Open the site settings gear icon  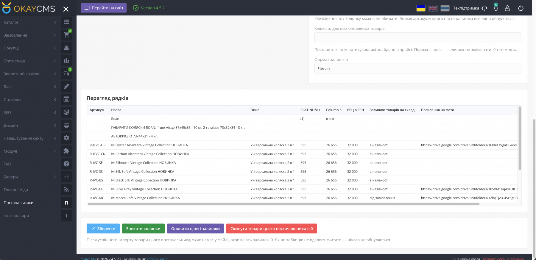[x=66, y=138]
